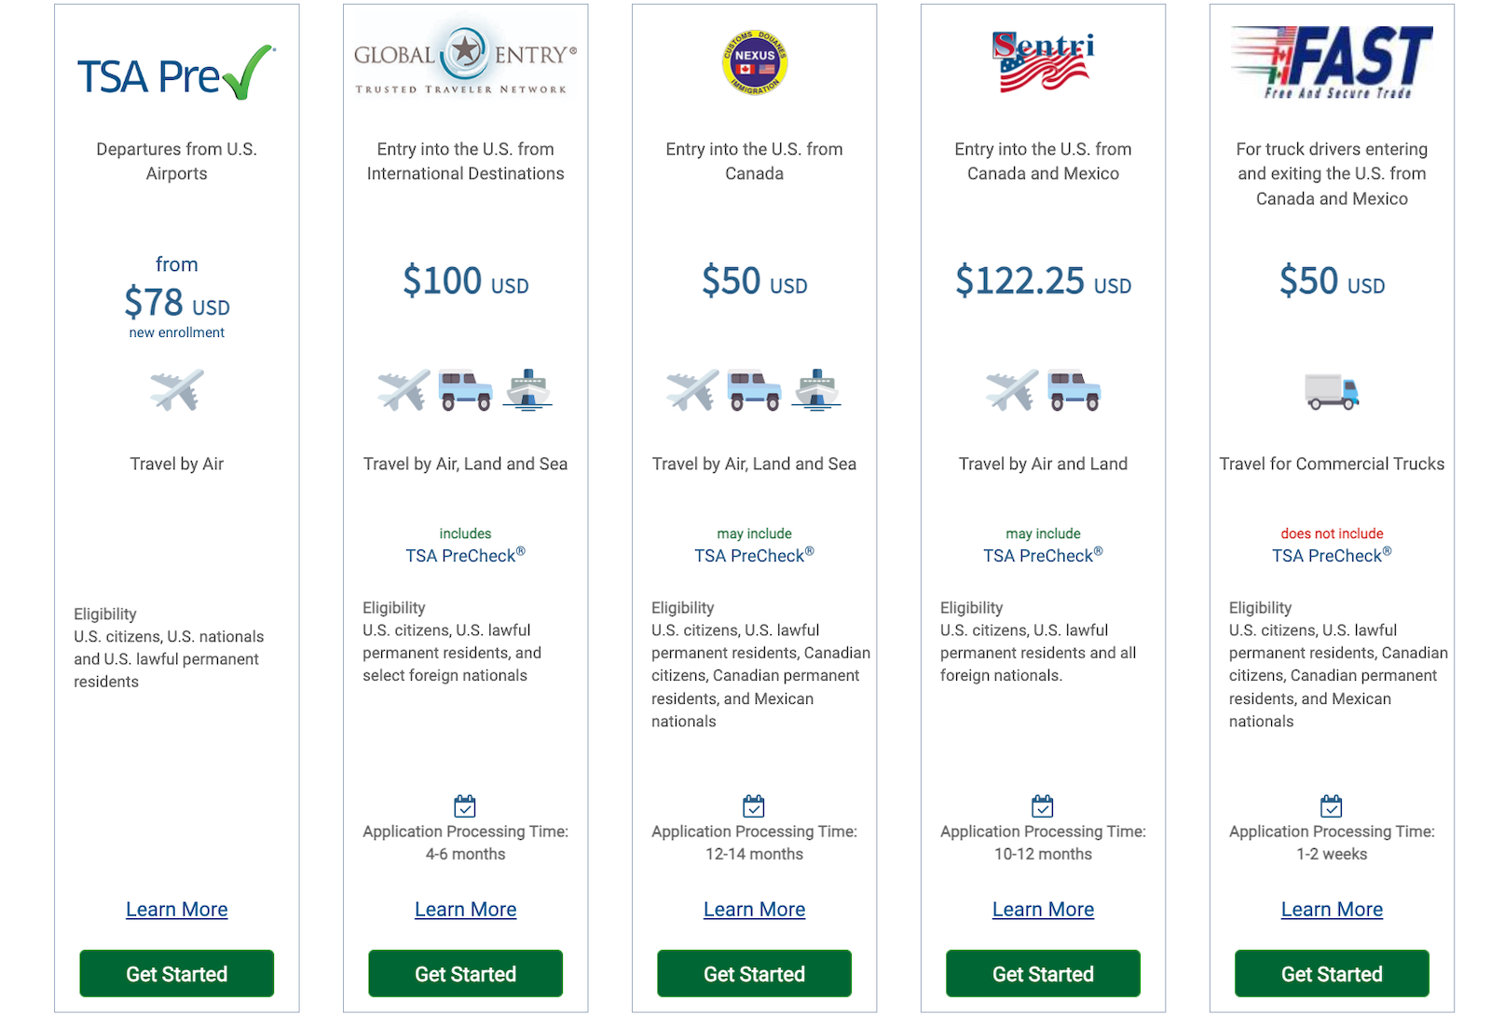Viewport: 1491px width, 1028px height.
Task: Click the $122.25 USD Sentri price
Action: 1043,280
